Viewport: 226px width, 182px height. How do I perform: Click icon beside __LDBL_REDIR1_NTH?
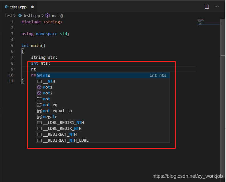(x=39, y=123)
